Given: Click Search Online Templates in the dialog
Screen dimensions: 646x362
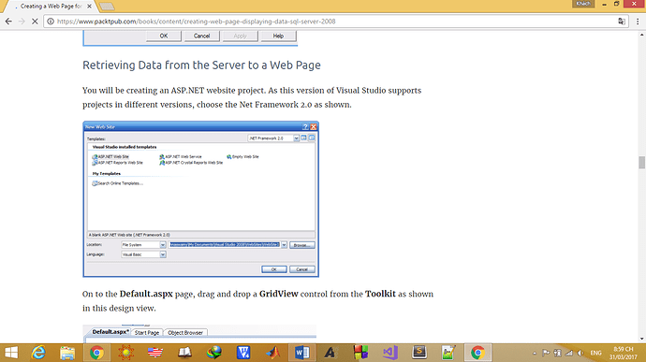Looking at the screenshot, I should pyautogui.click(x=117, y=183).
